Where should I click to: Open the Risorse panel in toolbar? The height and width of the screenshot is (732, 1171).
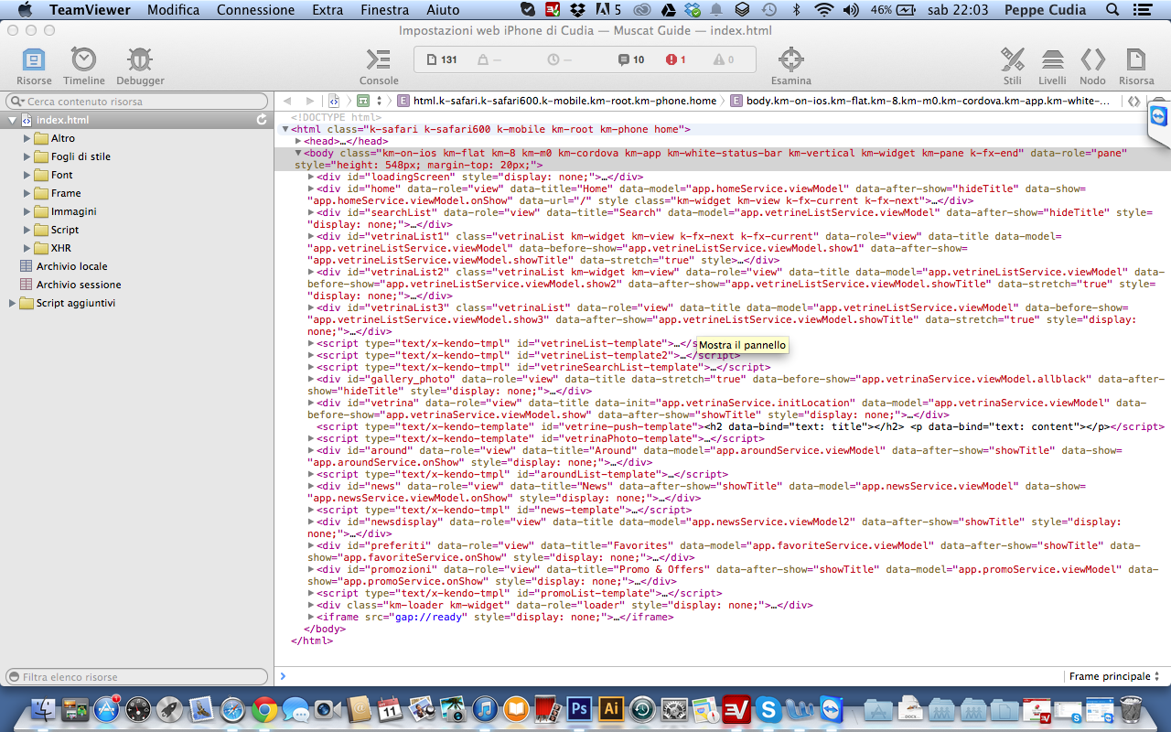[34, 67]
